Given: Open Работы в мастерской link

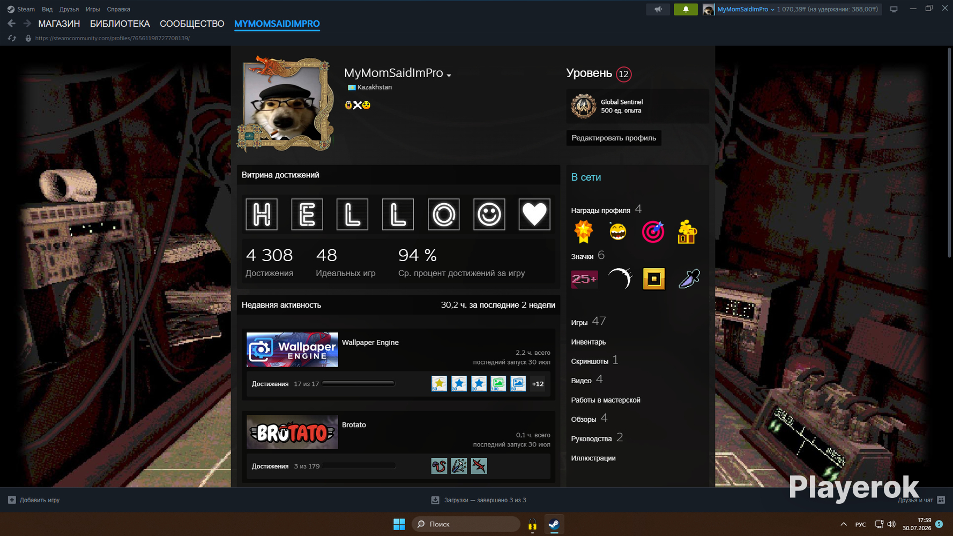Looking at the screenshot, I should point(606,400).
